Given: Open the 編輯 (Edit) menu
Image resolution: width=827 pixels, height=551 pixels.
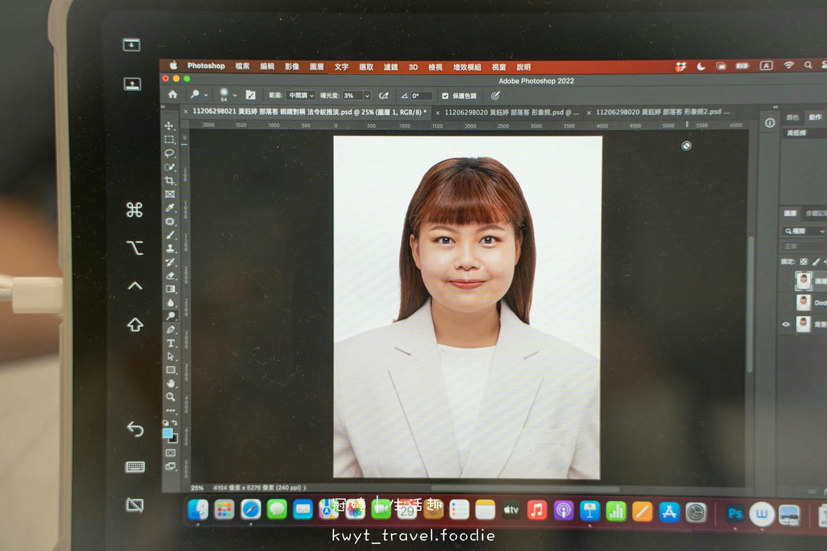Looking at the screenshot, I should [x=267, y=67].
